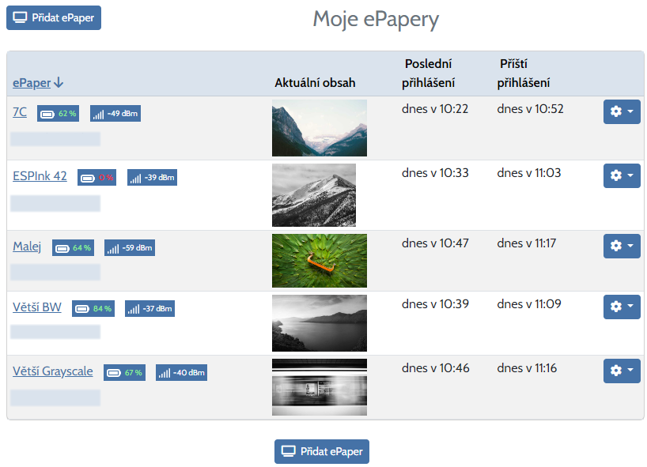Open the Větší BW ePaper link
This screenshot has width=647, height=467.
click(x=37, y=307)
